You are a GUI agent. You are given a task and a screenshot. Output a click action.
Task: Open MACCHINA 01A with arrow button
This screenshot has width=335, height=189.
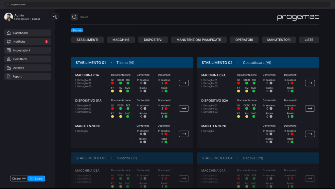coord(184,83)
